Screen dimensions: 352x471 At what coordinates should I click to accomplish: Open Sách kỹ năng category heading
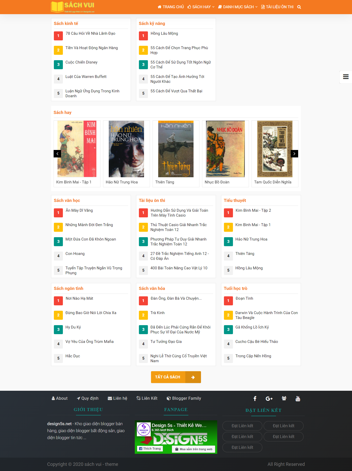tap(152, 23)
